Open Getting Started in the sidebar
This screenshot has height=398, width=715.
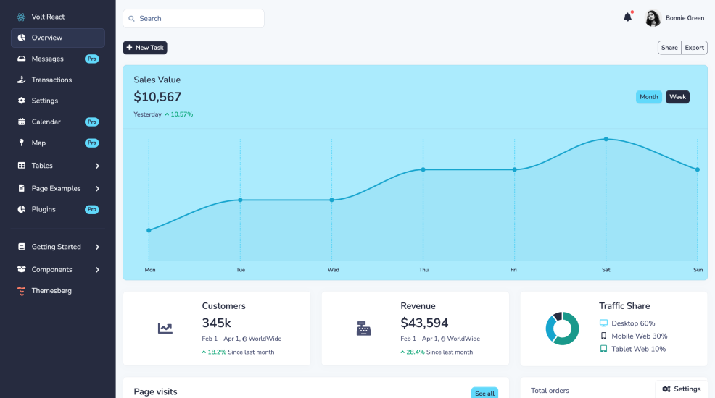[57, 247]
